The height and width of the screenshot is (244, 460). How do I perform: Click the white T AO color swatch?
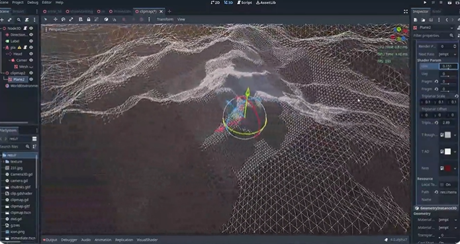click(x=447, y=151)
